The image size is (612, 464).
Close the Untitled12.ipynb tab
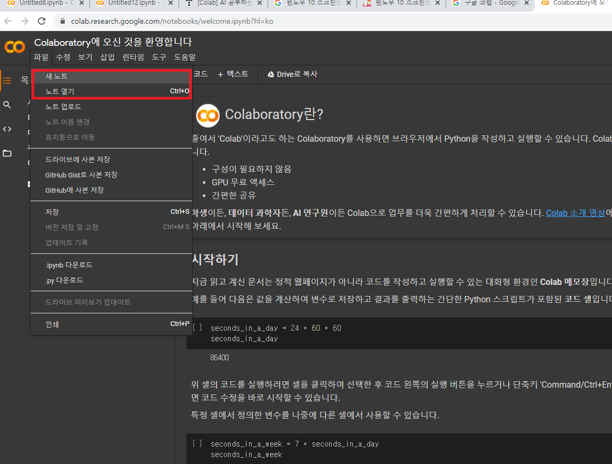[171, 3]
